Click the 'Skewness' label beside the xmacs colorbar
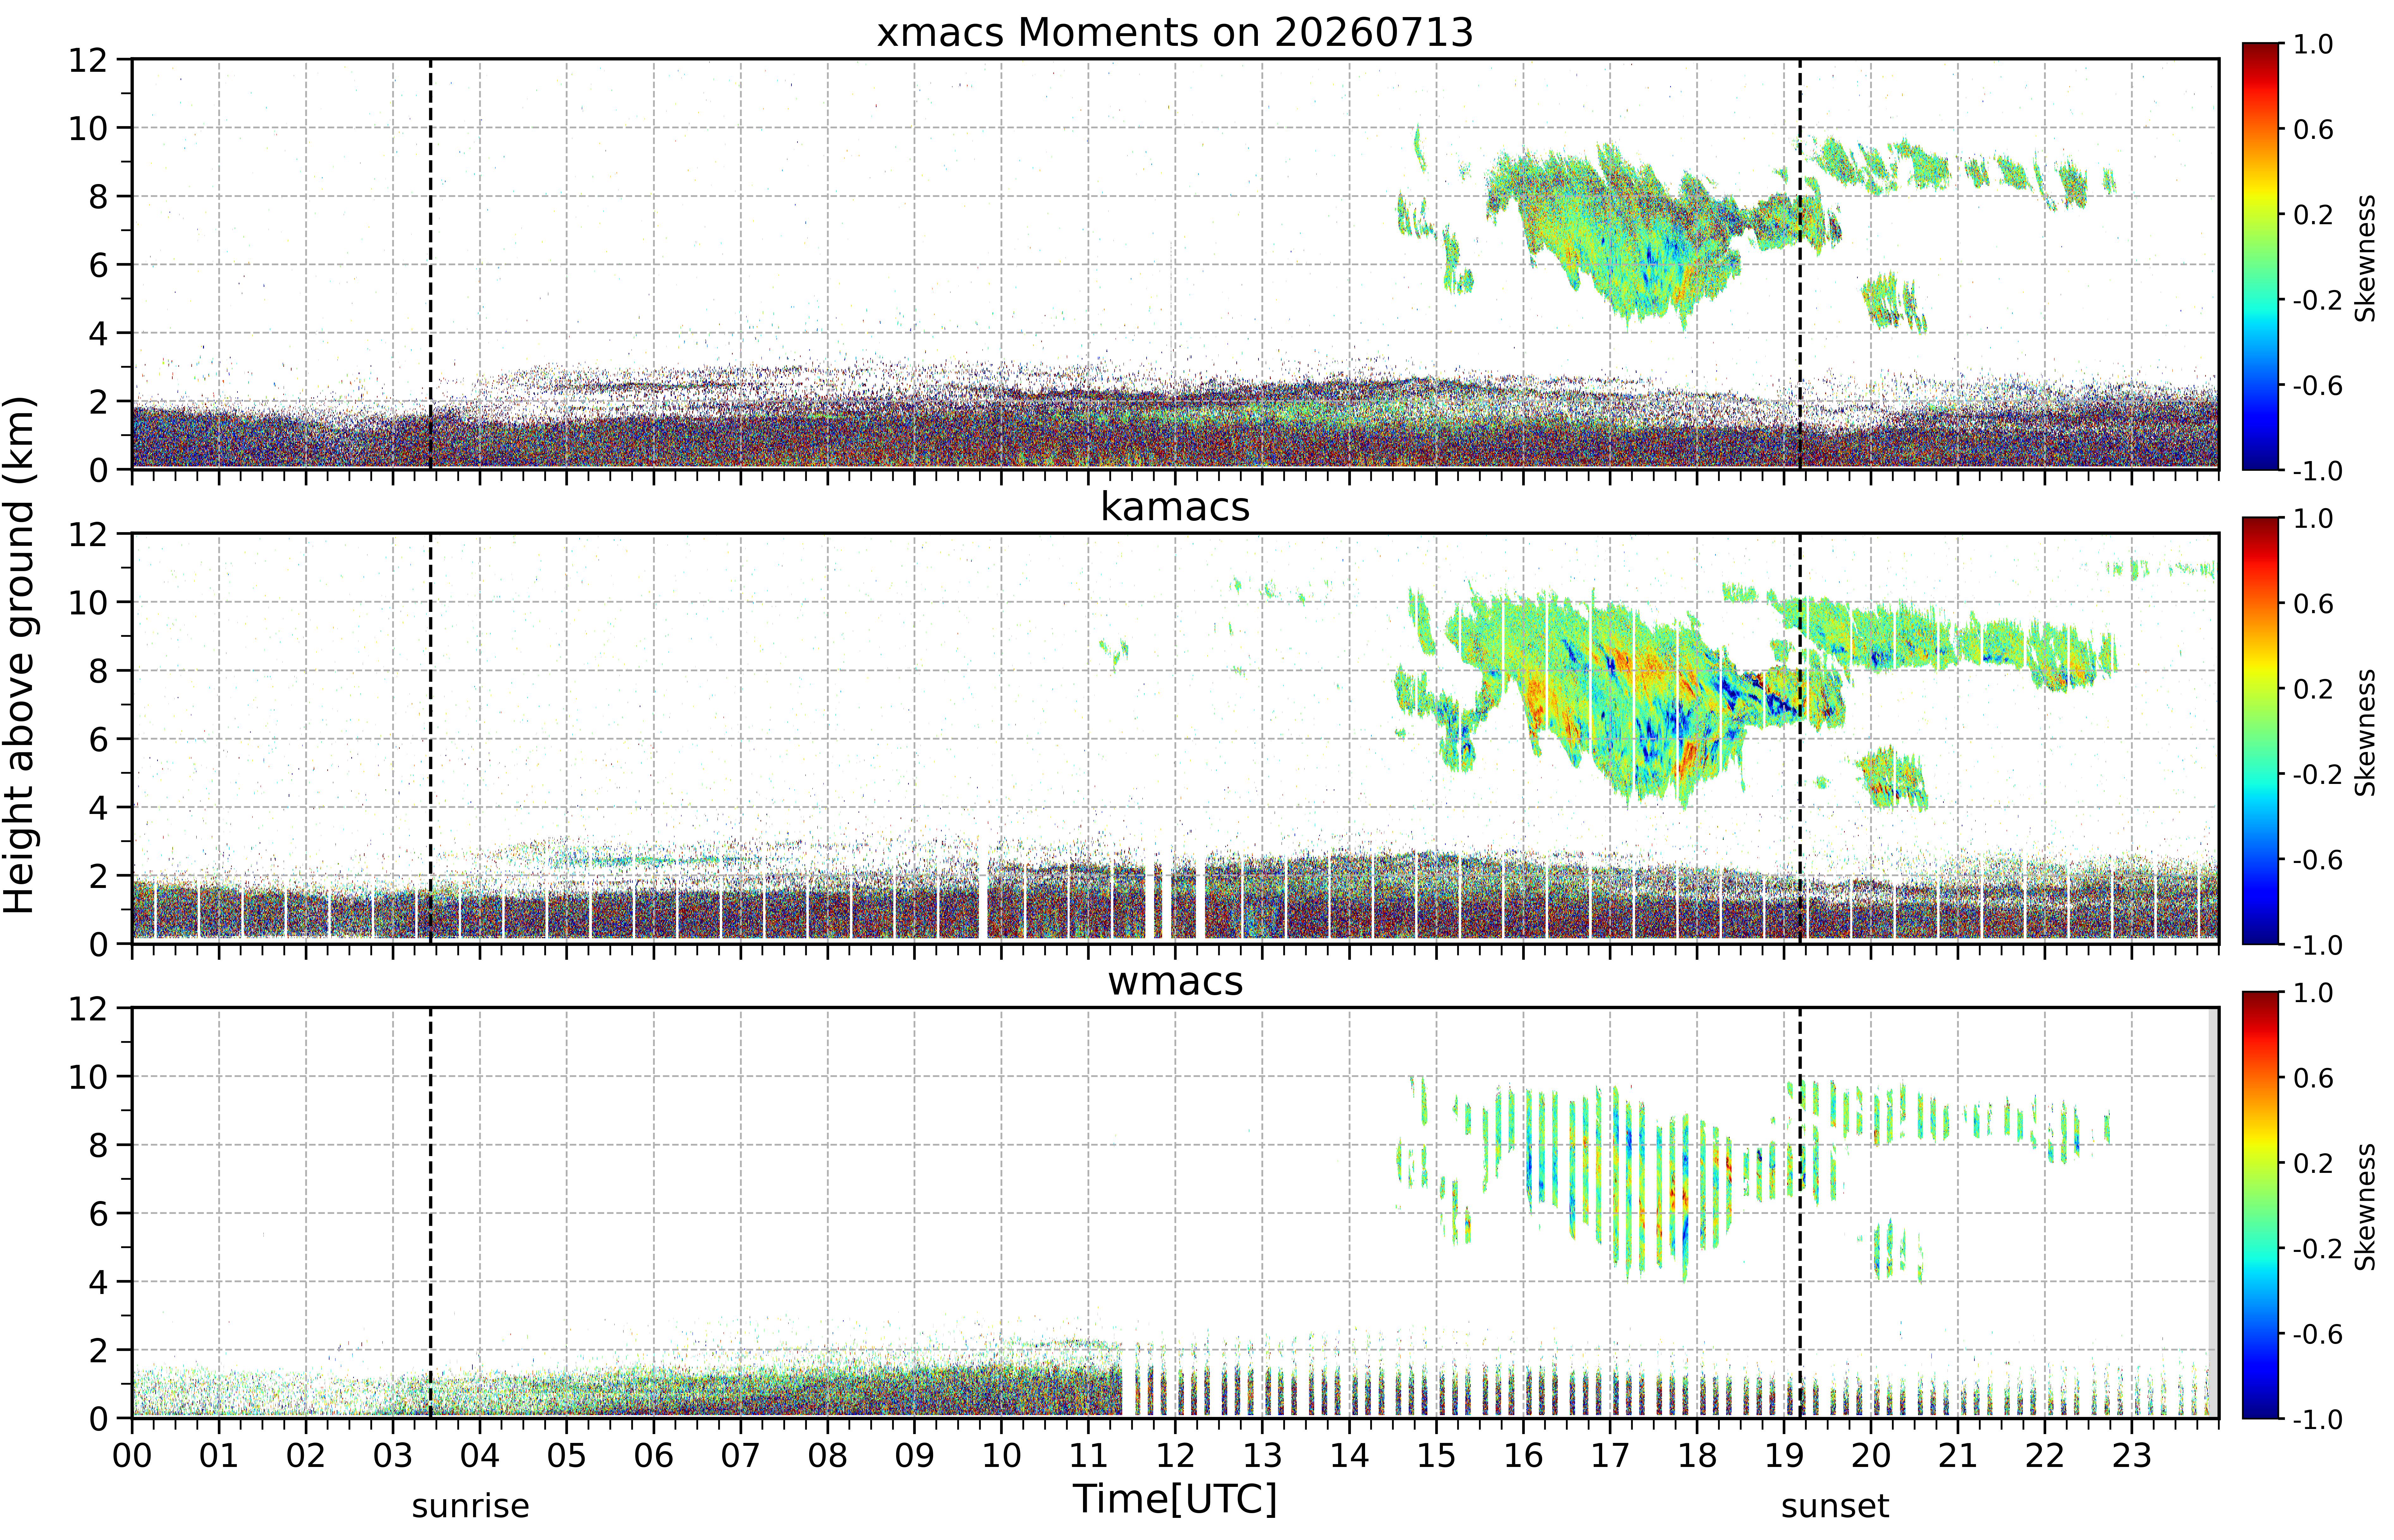Screen dimensions: 2394x1540 point(2365,258)
